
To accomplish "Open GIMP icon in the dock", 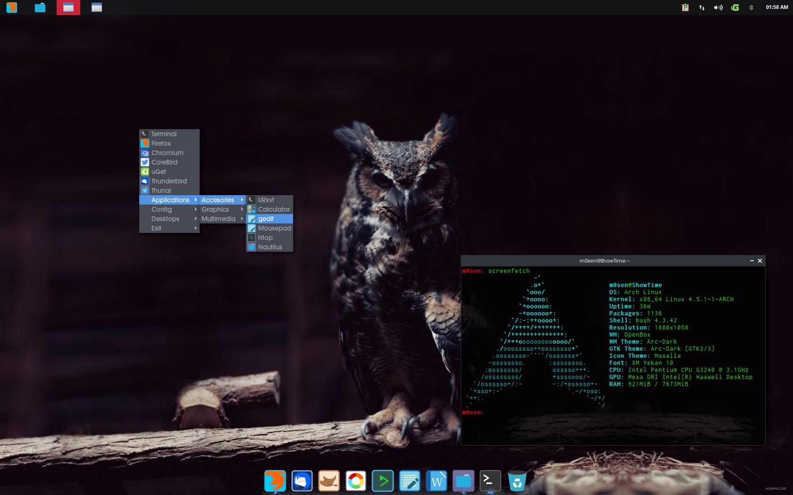I will pos(329,481).
